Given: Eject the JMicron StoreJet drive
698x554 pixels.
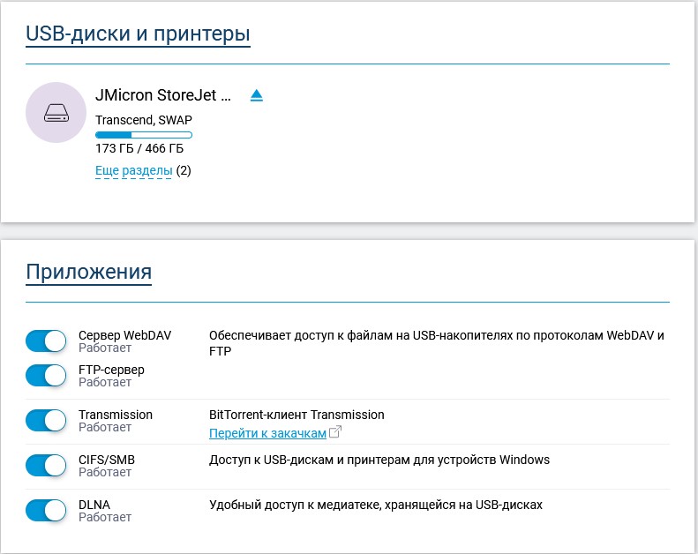Looking at the screenshot, I should point(257,95).
